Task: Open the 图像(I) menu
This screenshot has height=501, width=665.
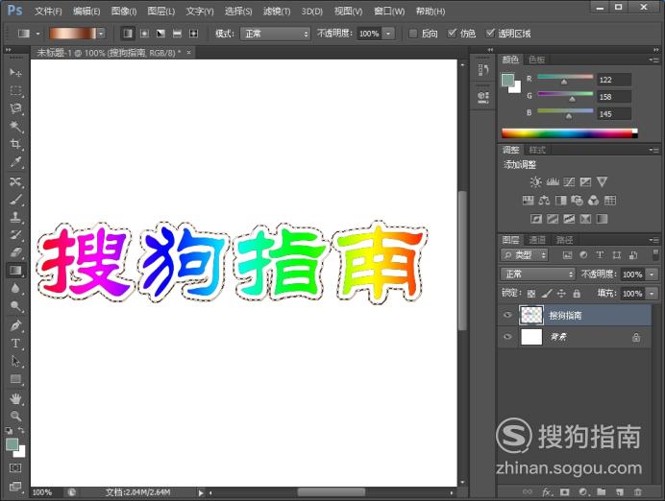Action: [124, 11]
